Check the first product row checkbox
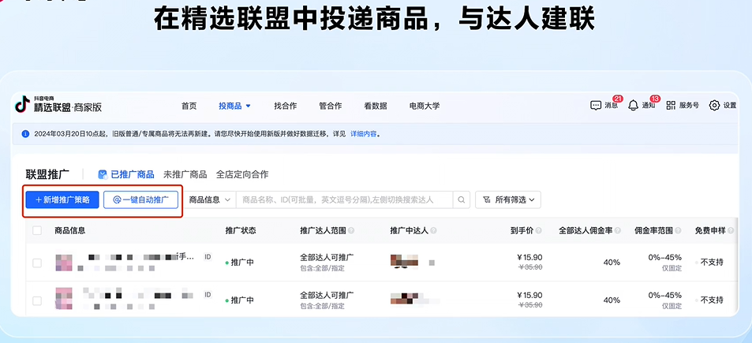 (x=37, y=263)
